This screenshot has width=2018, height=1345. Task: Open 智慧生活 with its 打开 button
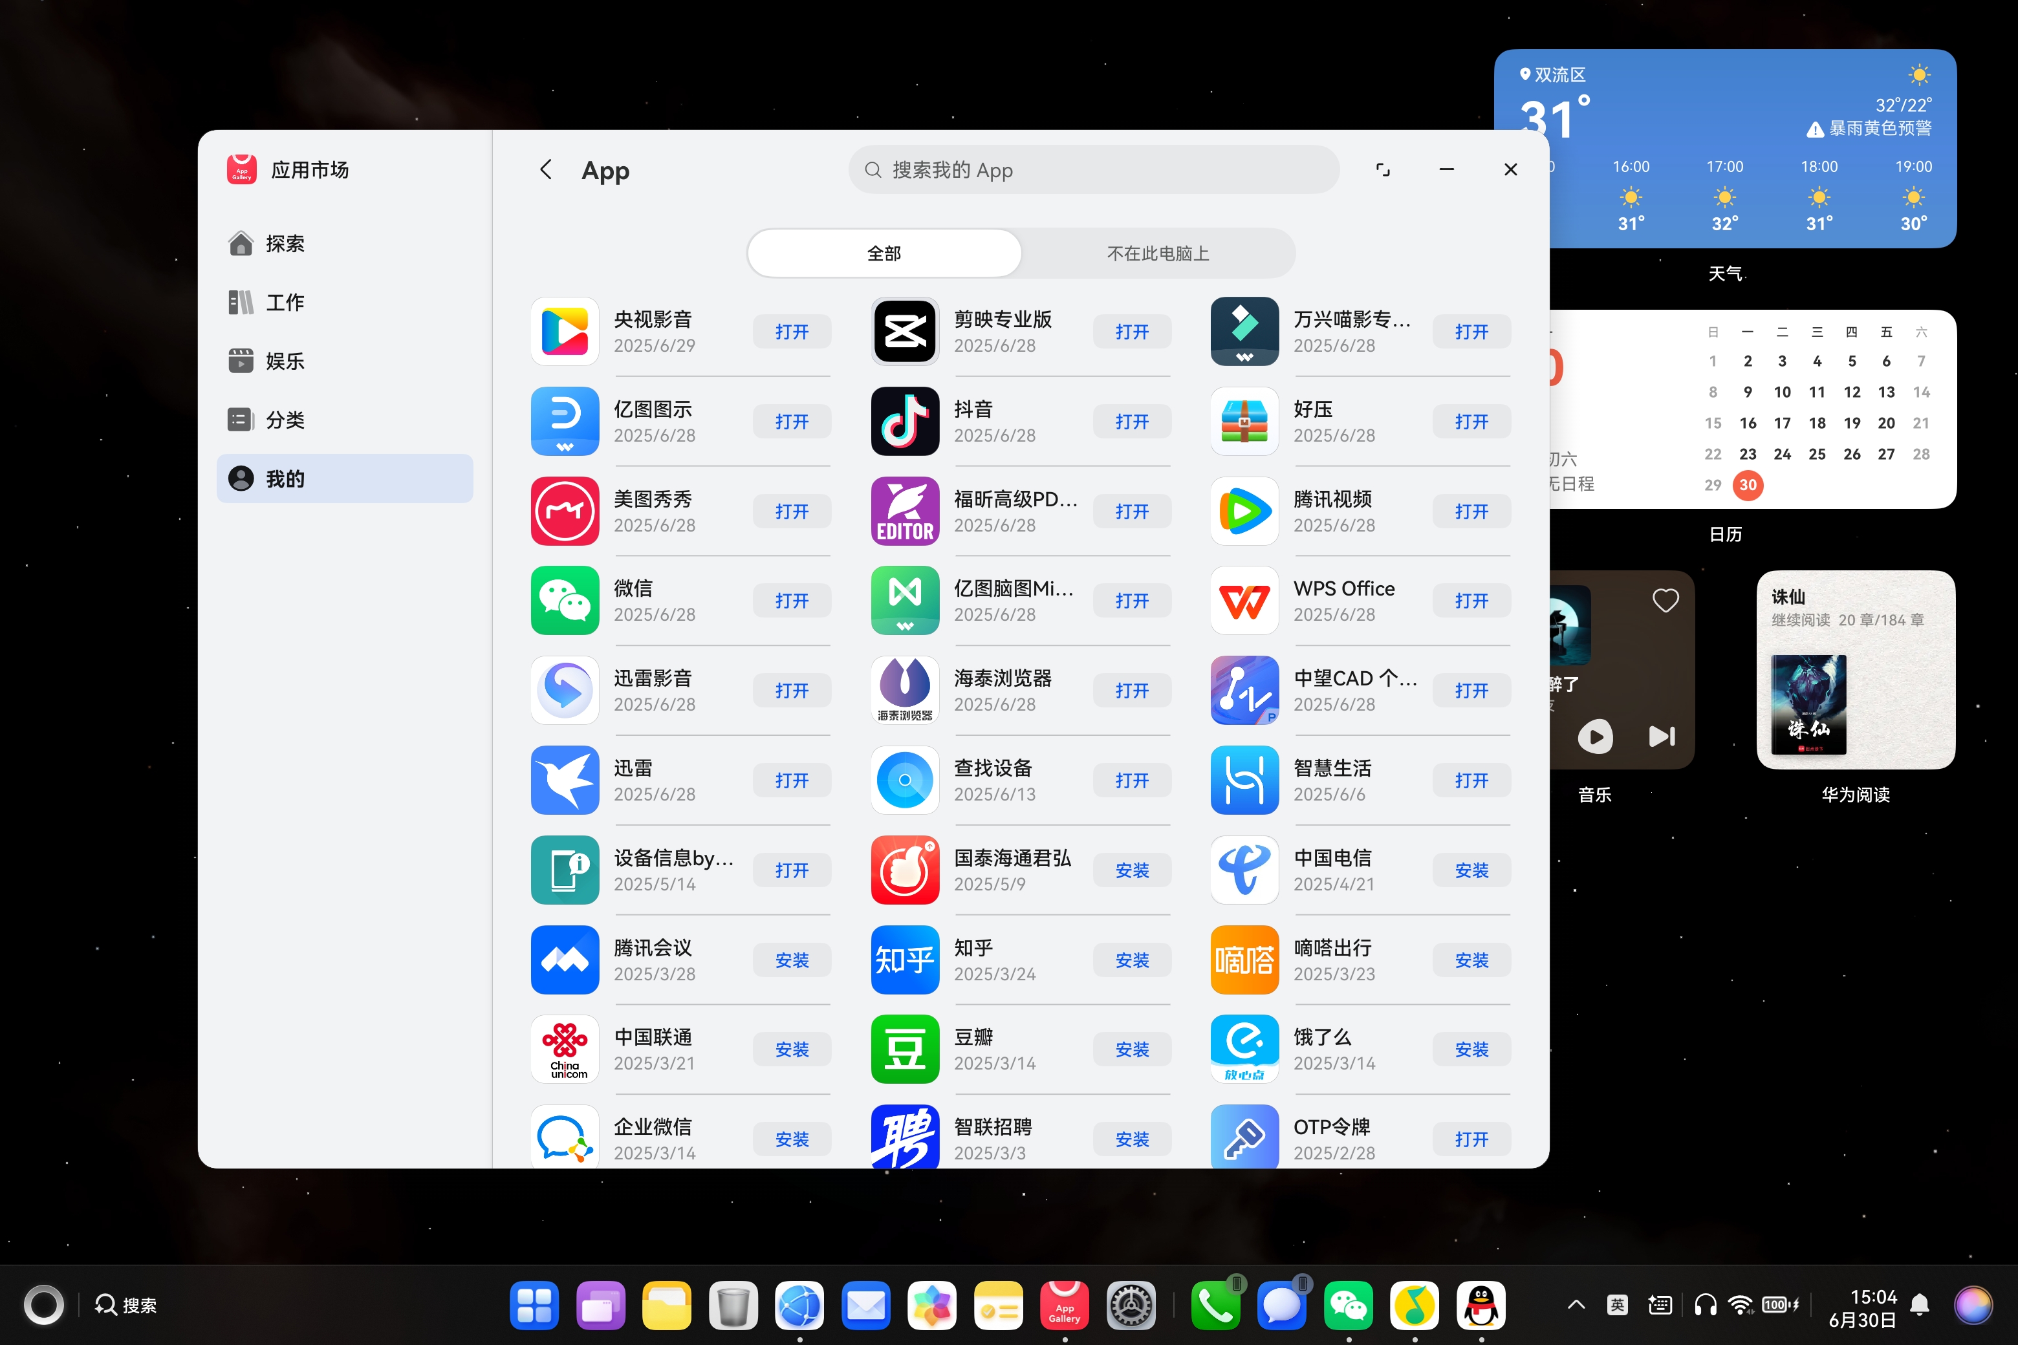coord(1471,780)
